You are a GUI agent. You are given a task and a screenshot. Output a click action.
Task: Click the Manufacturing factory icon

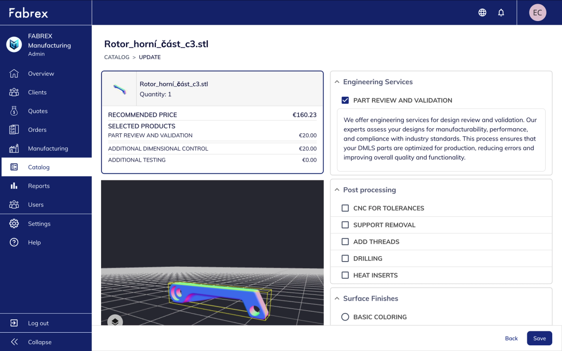click(x=14, y=148)
